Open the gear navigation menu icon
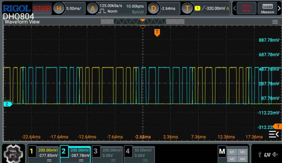The image size is (282, 163). point(14,154)
